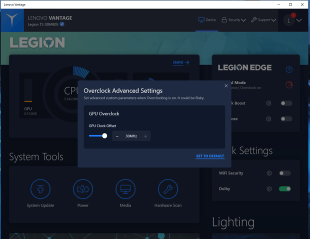Viewport: 310px width, 239px height.
Task: Click SET TO DEFAULT link
Action: (210, 156)
